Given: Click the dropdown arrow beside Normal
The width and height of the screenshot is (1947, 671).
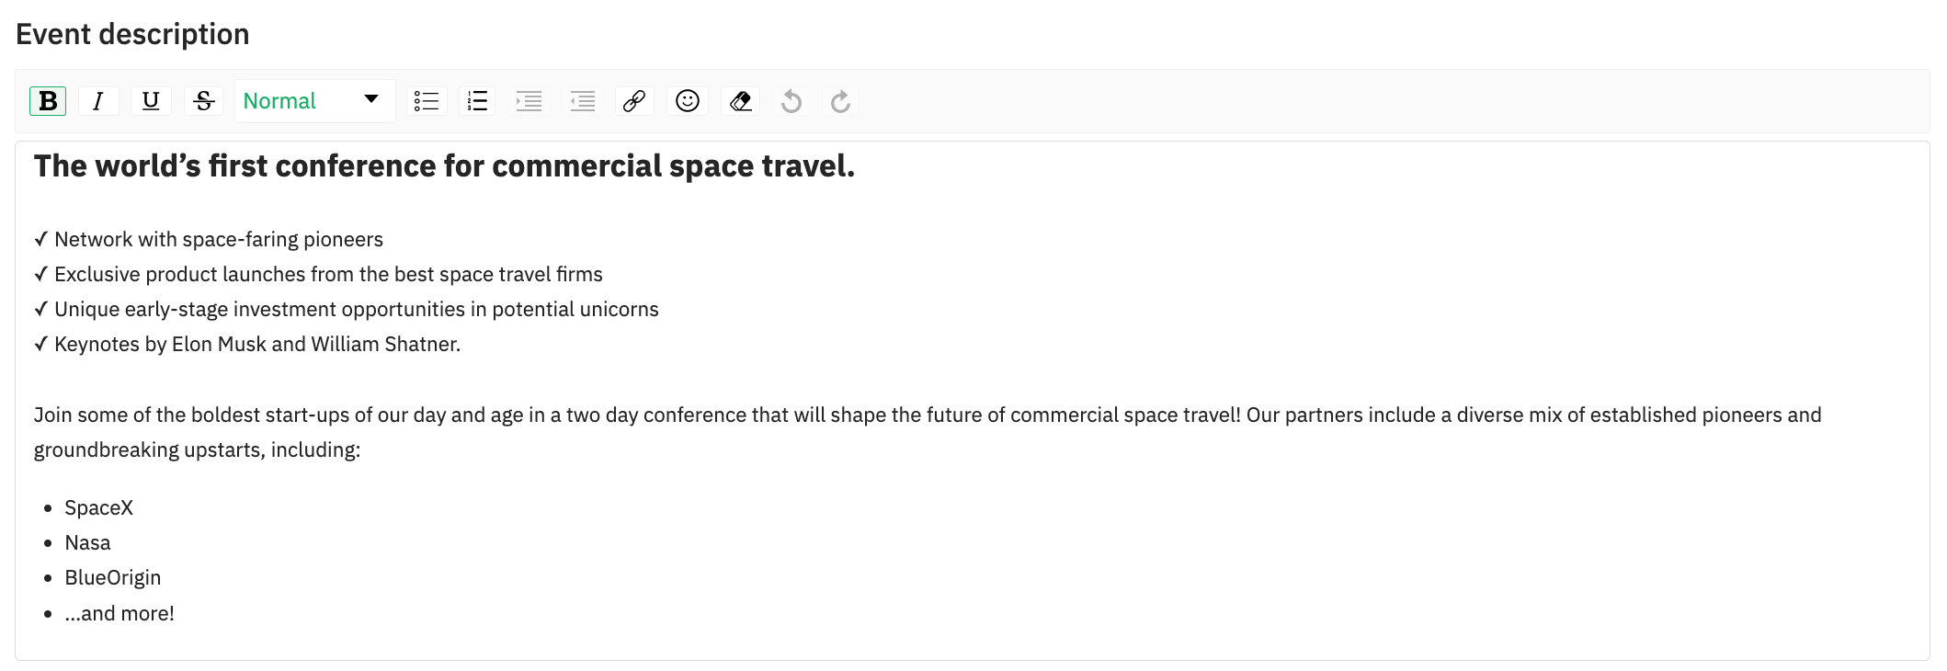Looking at the screenshot, I should tap(371, 99).
